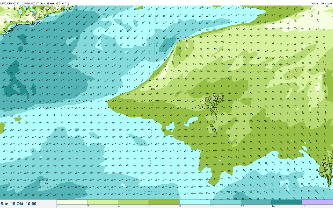The height and width of the screenshot is (208, 333).
Task: Click the '(+37 h)' forecast offset text
Action: (65, 3)
